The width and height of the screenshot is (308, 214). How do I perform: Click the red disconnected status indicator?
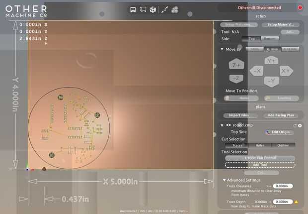[x=300, y=7]
